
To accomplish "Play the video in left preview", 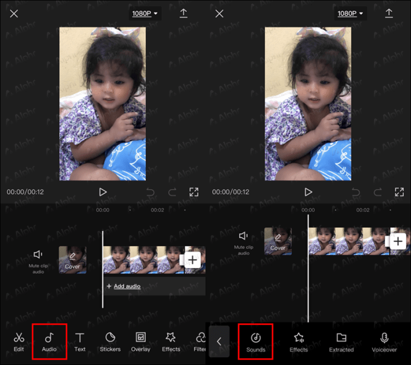I will (x=102, y=192).
